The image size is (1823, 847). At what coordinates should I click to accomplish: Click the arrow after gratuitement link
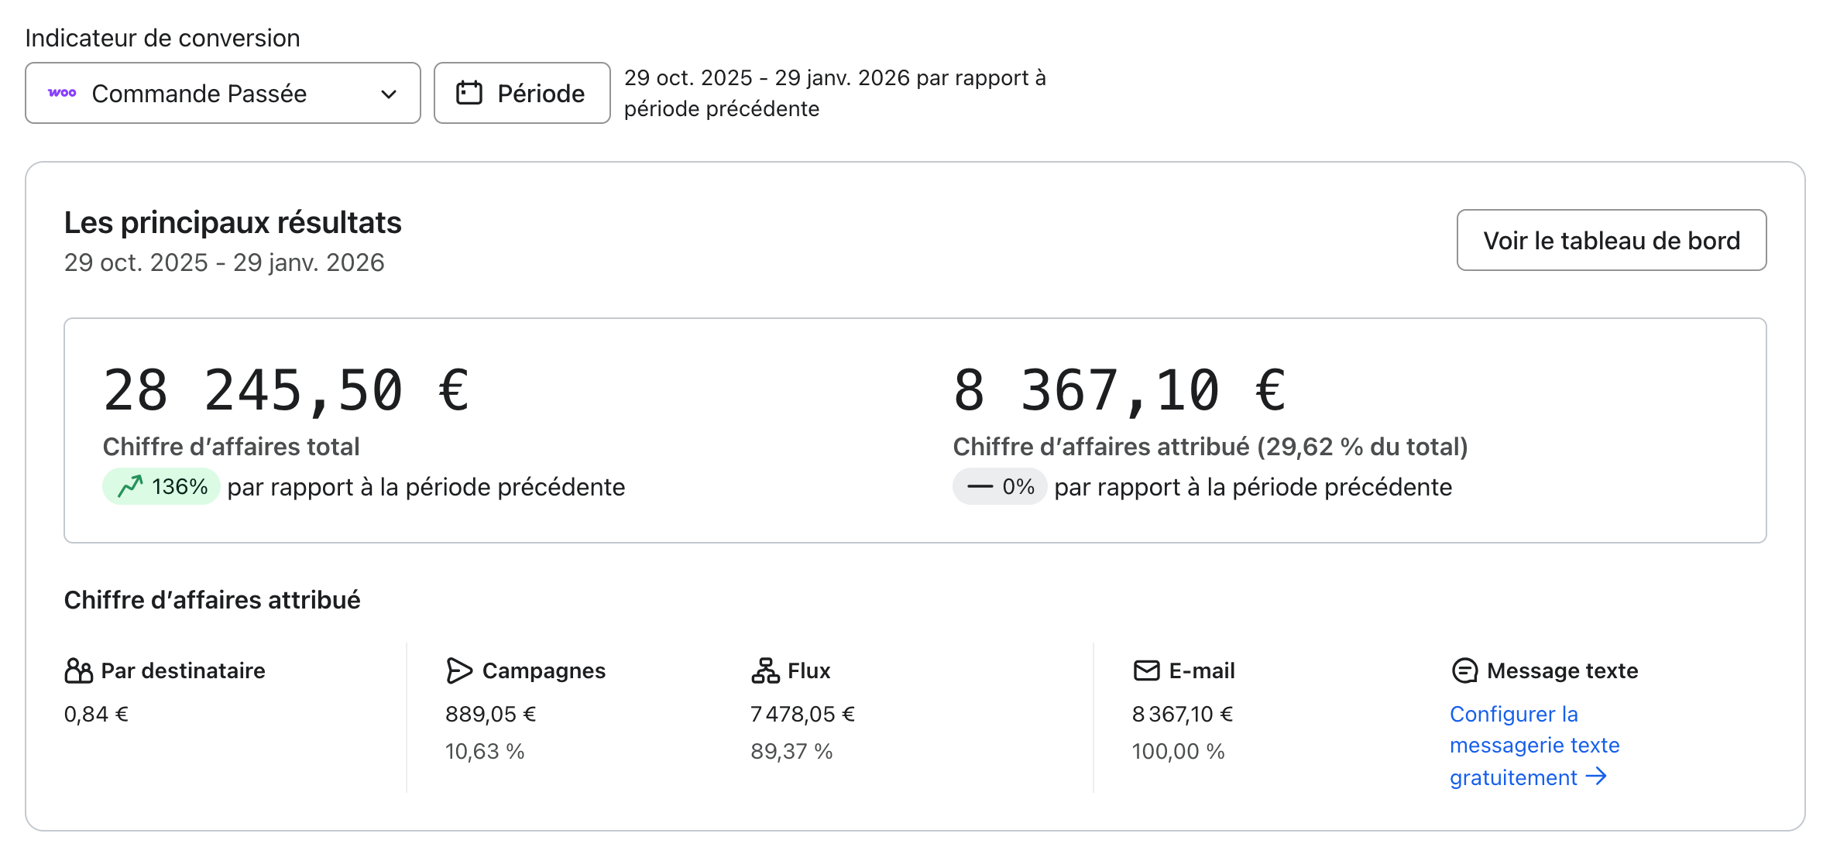tap(1597, 776)
